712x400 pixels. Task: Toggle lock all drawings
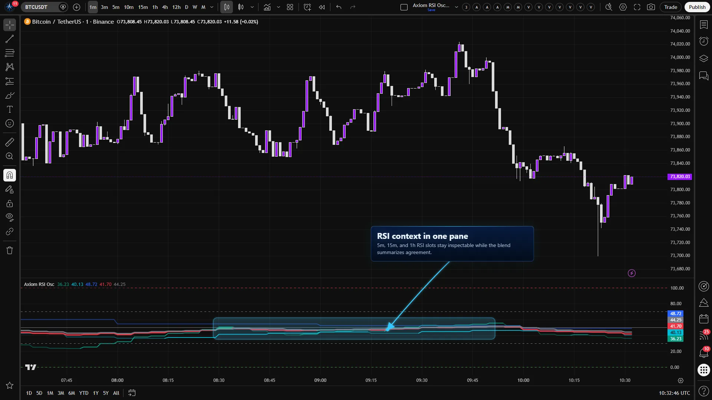[x=10, y=203]
